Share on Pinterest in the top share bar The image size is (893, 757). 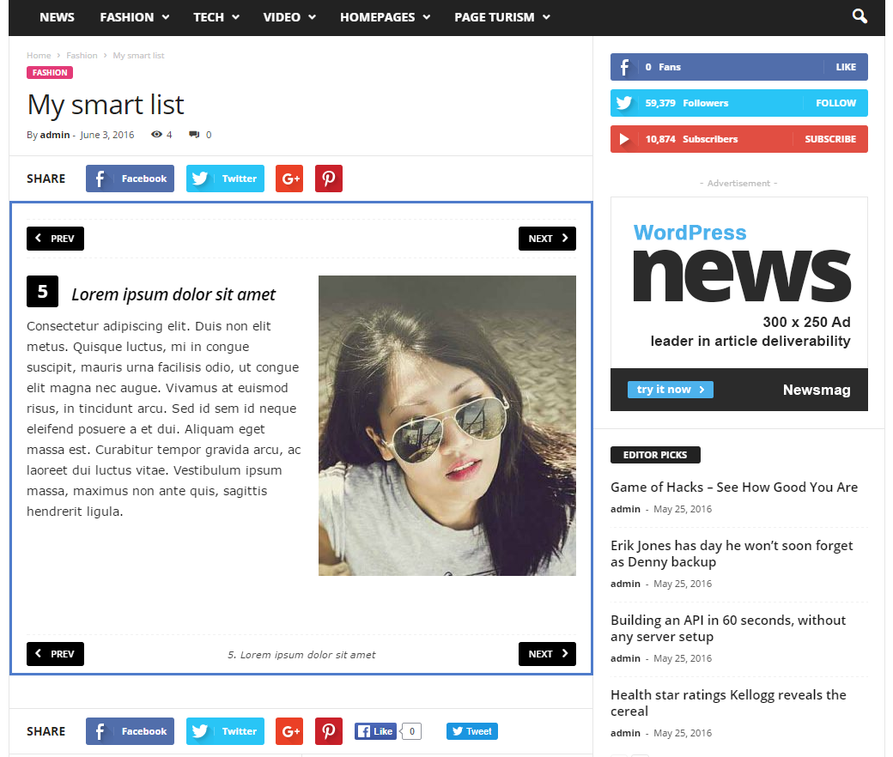pos(329,179)
